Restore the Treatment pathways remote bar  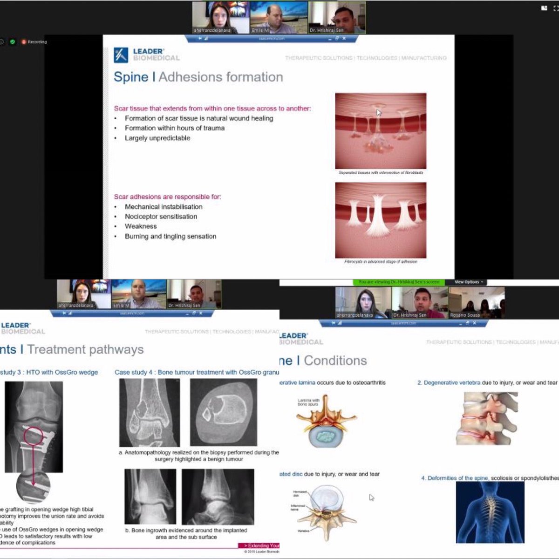(194, 314)
